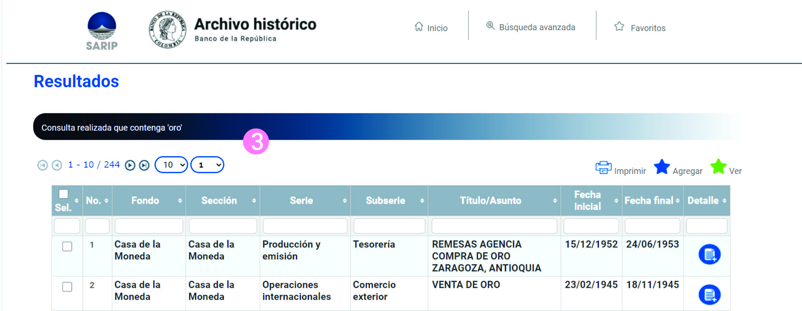Go to next results page arrow
Screen dimensions: 802x311
(x=130, y=165)
